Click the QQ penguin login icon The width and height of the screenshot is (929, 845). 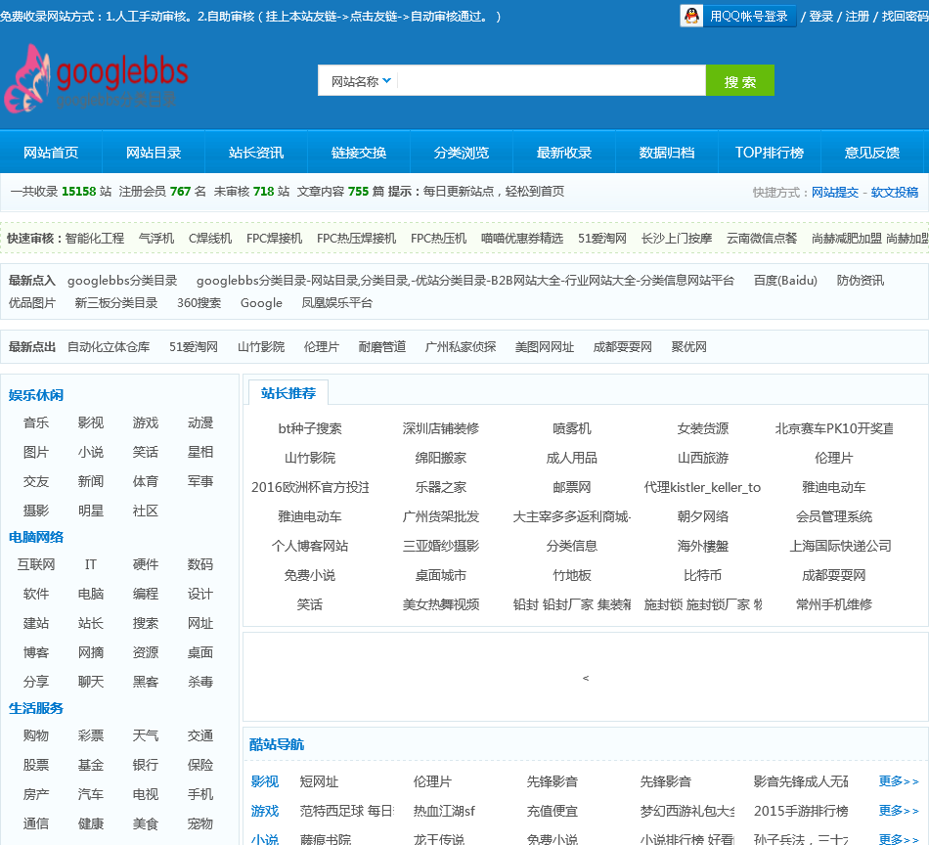[x=691, y=16]
